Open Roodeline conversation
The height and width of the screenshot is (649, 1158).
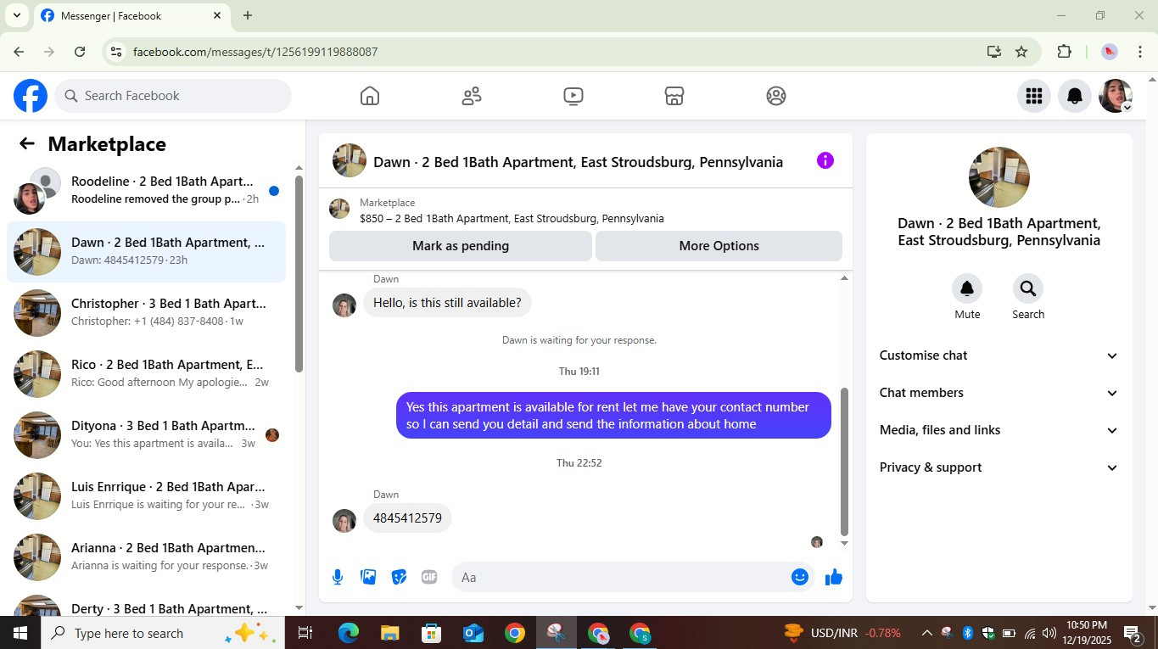click(147, 190)
